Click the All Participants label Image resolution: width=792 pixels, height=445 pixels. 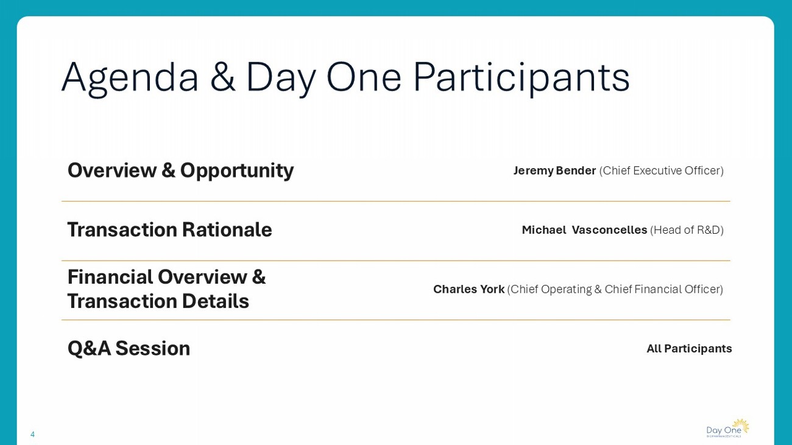click(689, 349)
